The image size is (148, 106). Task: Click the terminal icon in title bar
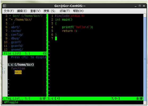5,6
